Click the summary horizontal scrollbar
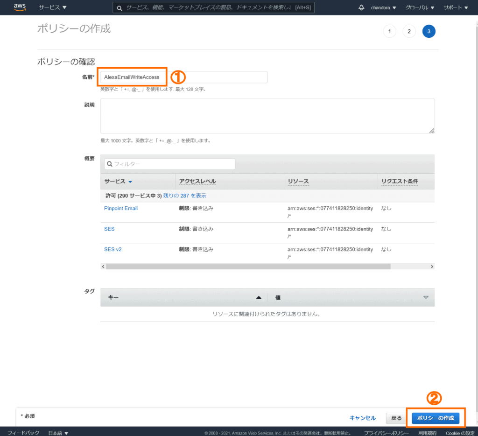 pyautogui.click(x=248, y=267)
